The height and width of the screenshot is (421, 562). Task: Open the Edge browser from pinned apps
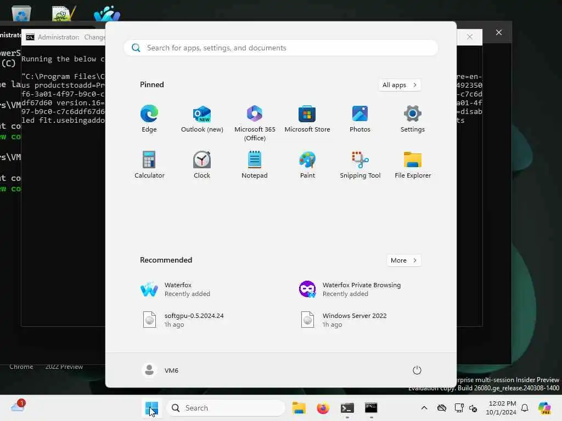[x=149, y=119]
